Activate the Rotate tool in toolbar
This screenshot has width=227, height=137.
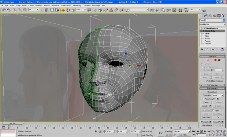click(x=68, y=10)
